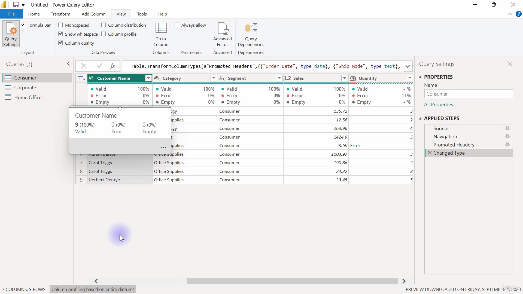Click Customer Name text data type icon
This screenshot has width=523, height=294.
pyautogui.click(x=92, y=78)
